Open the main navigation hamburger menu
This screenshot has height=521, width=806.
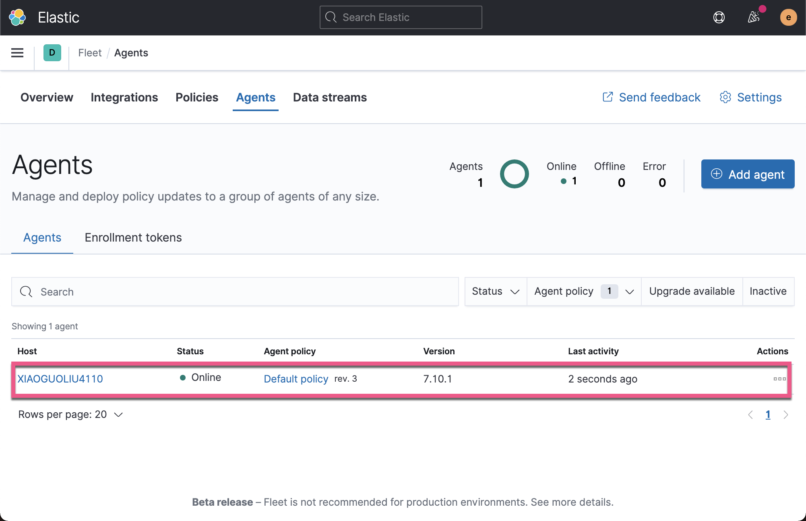coord(17,53)
